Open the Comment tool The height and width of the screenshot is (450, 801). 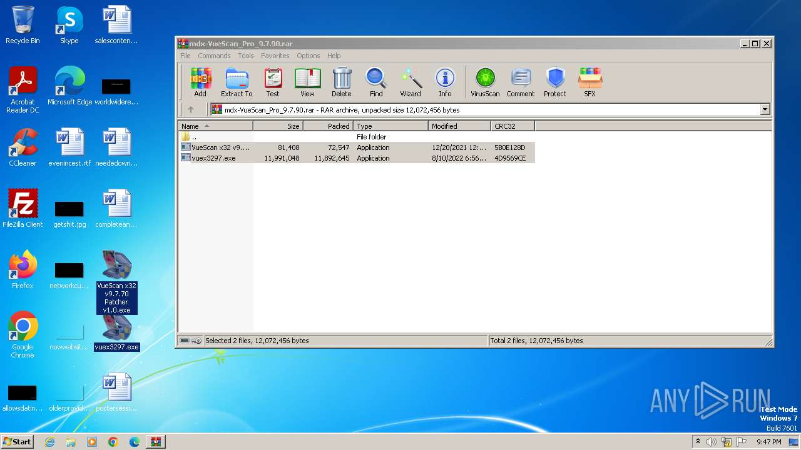[x=521, y=82]
